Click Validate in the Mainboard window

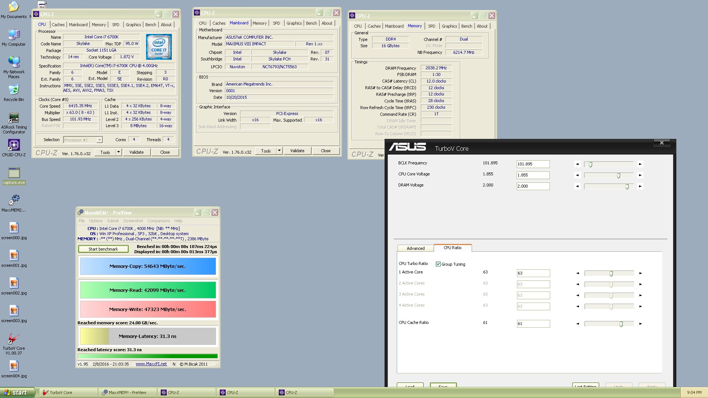pos(297,150)
